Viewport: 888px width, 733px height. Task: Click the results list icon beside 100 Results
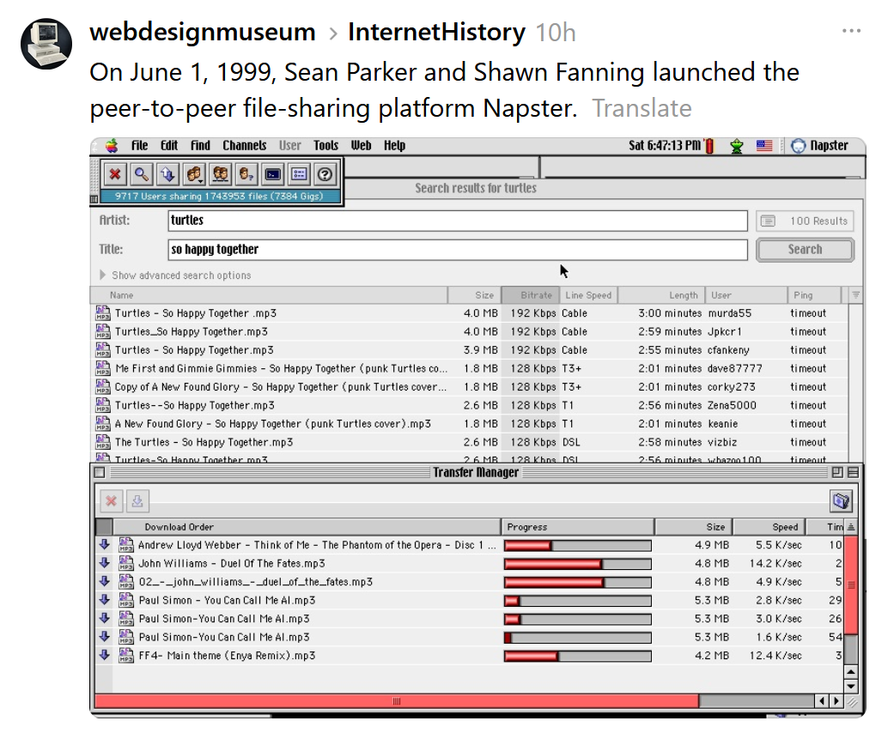pos(768,221)
